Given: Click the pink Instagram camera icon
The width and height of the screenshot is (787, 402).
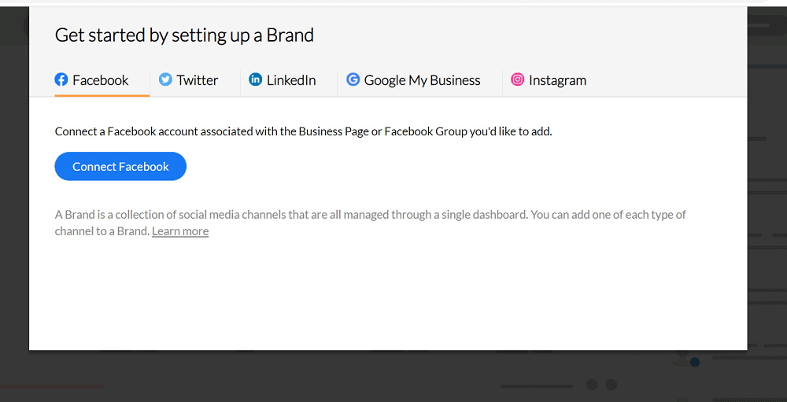Looking at the screenshot, I should tap(518, 79).
